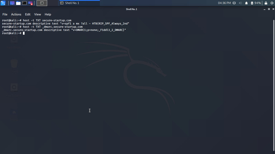This screenshot has width=275, height=154.
Task: Click the lock screen icon
Action: [x=266, y=3]
